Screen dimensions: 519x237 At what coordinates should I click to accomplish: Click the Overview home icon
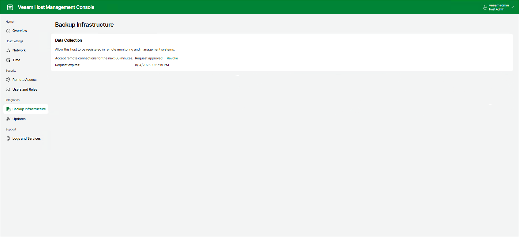(x=8, y=31)
